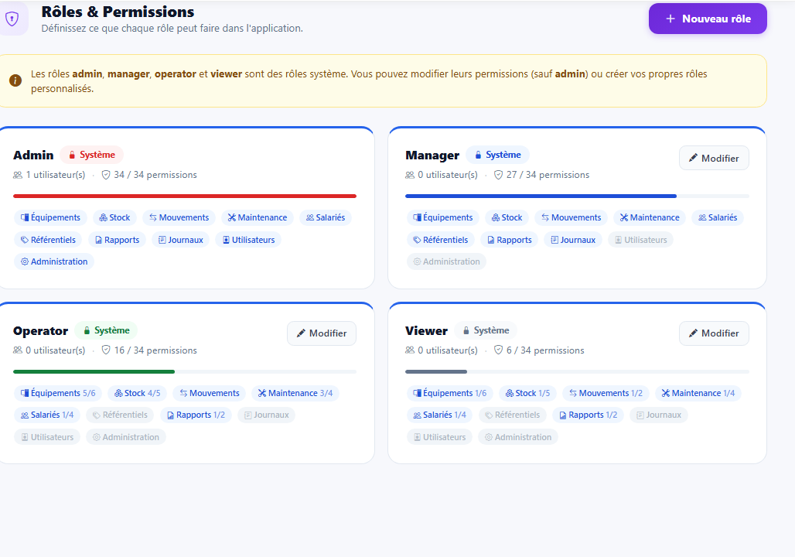Click the Mouvements chip in the Operator card
This screenshot has width=795, height=557.
(x=210, y=393)
